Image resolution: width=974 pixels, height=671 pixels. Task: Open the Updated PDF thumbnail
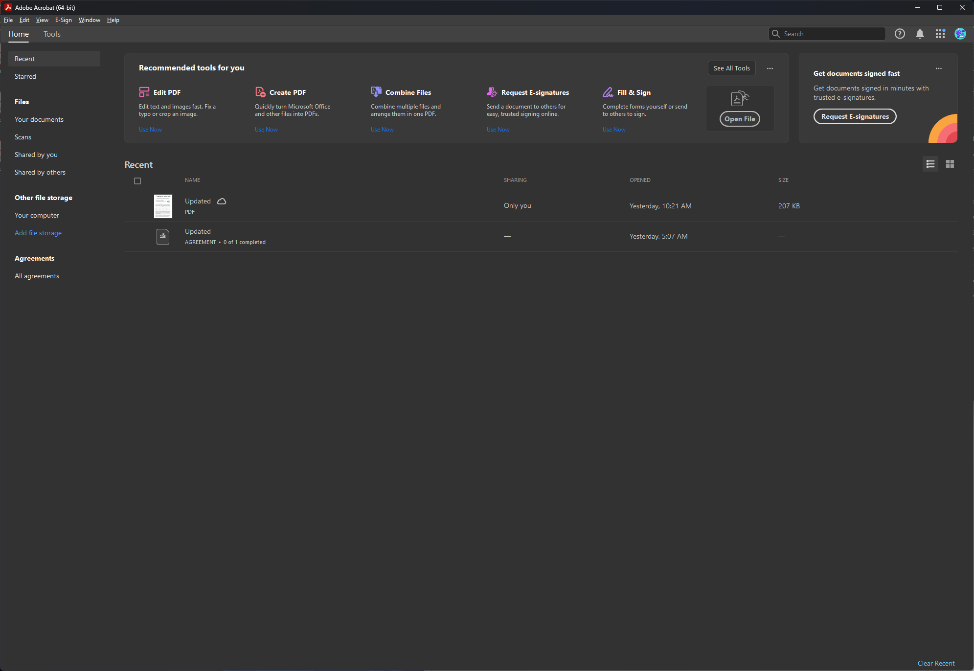163,206
